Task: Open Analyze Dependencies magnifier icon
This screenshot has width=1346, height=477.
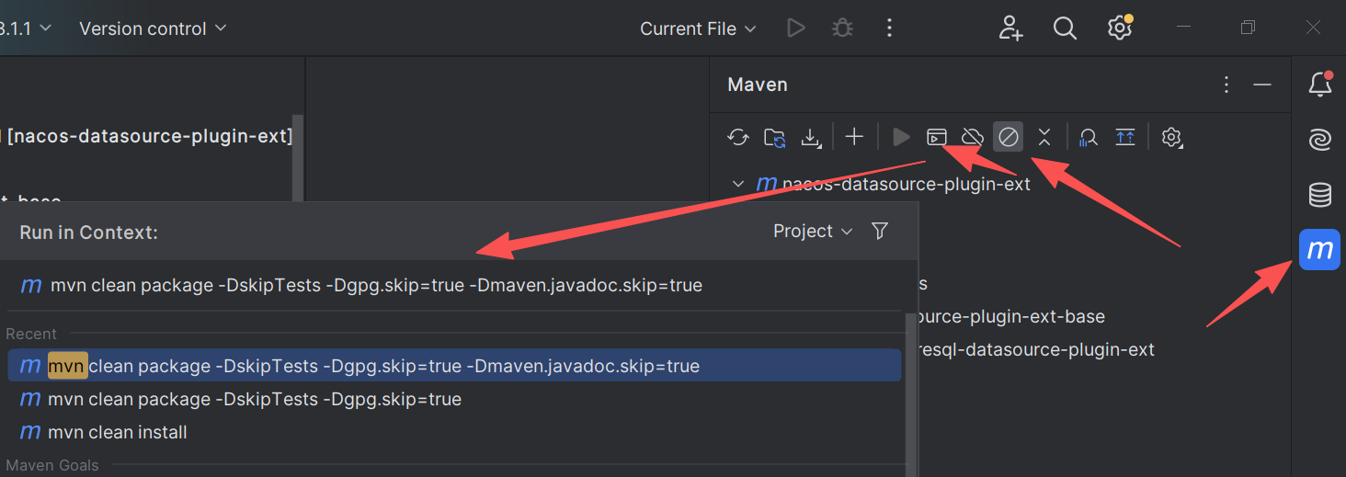Action: pos(1089,138)
